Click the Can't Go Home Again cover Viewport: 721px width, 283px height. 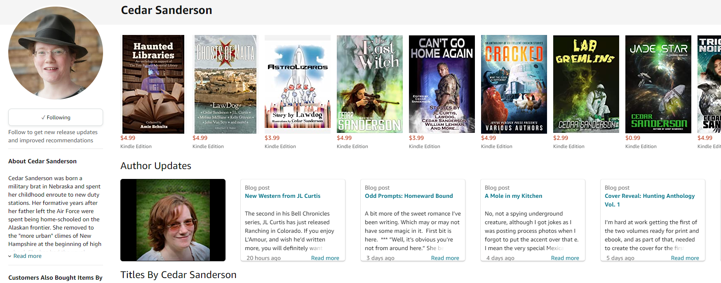[x=442, y=84]
